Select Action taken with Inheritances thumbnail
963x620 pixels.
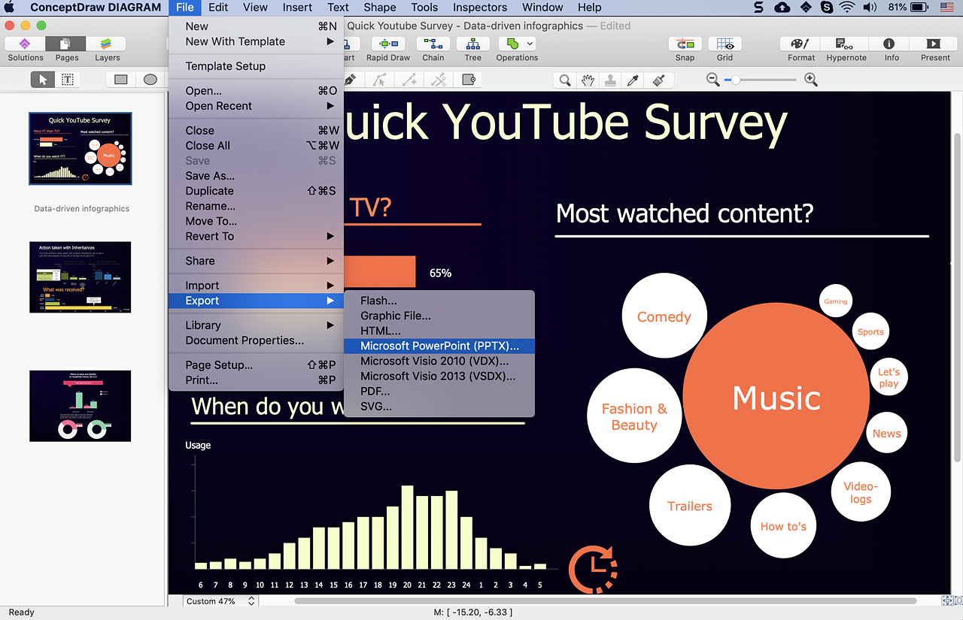[81, 277]
